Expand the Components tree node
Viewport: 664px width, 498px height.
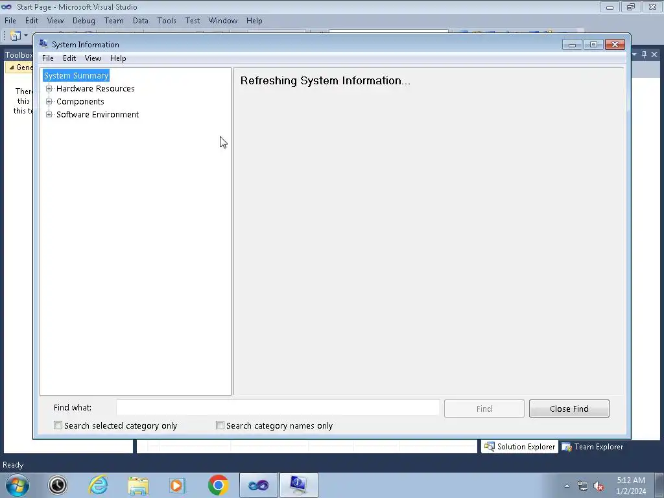[49, 102]
